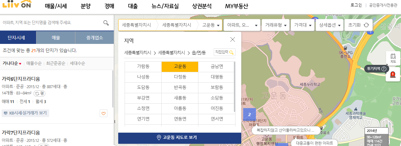
Task: Select 반곡동 in the region grid
Action: pyautogui.click(x=180, y=87)
